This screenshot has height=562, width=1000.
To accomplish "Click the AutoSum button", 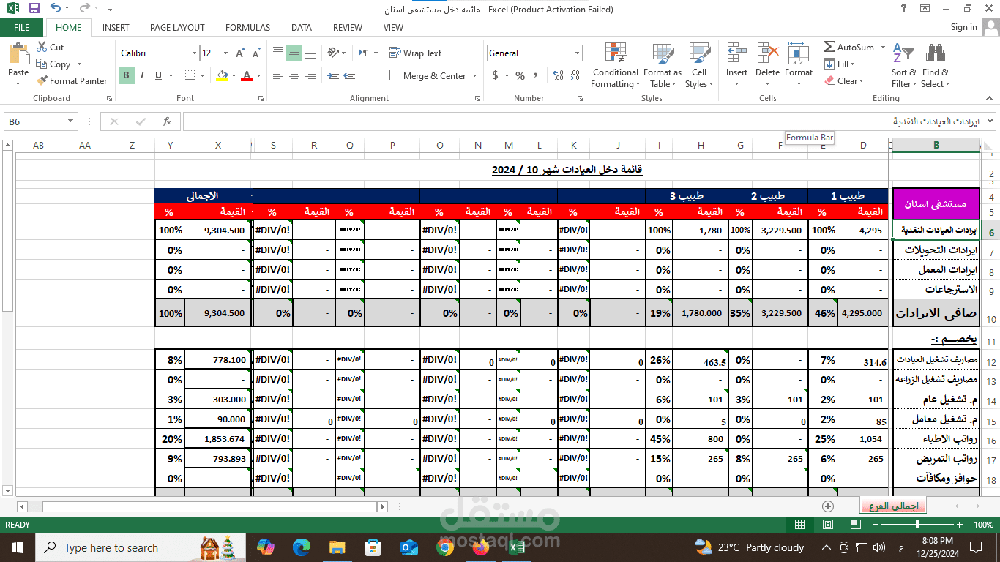I will click(x=849, y=48).
